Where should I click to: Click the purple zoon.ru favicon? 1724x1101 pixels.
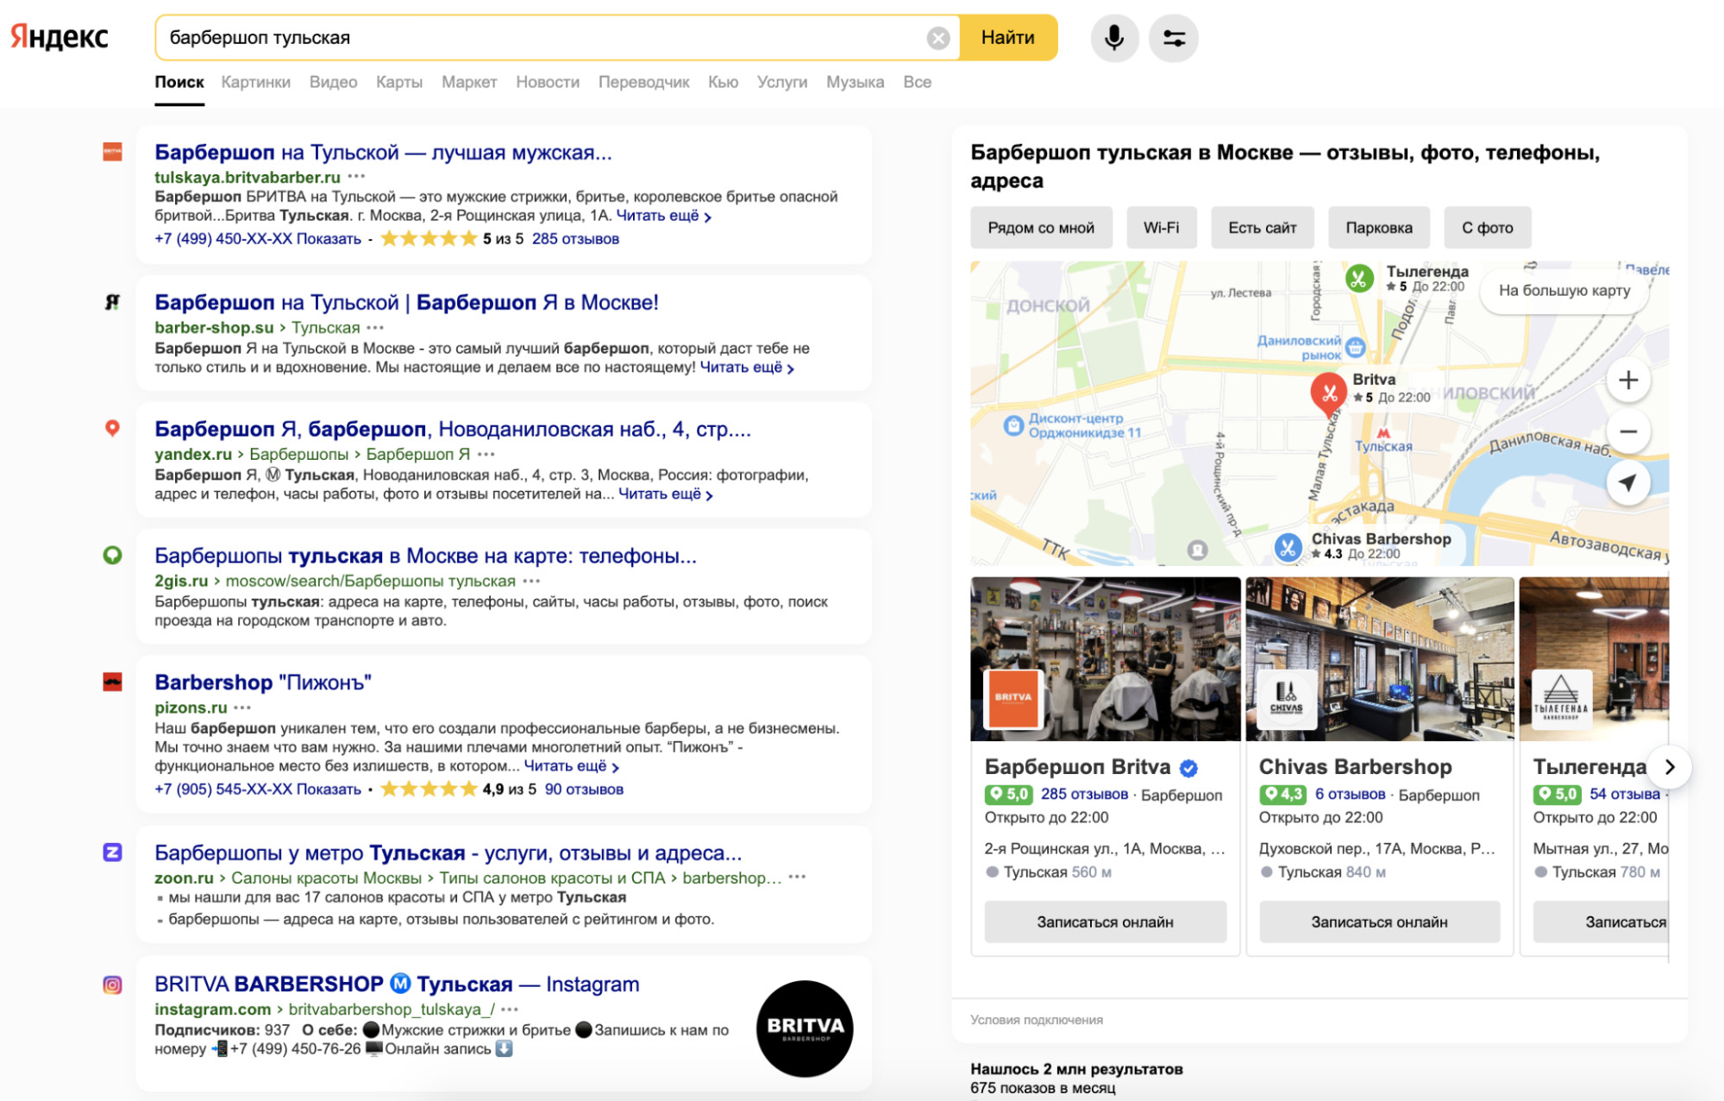pyautogui.click(x=112, y=852)
